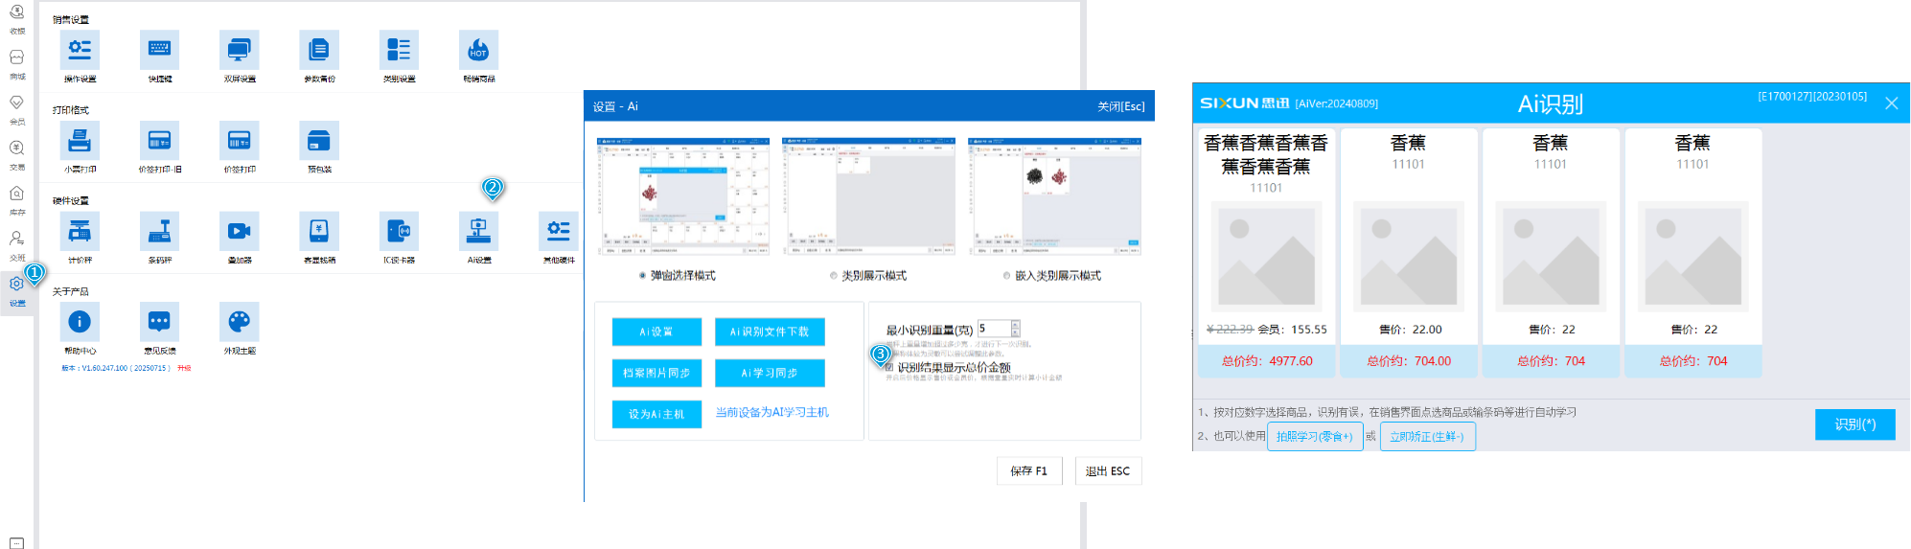Toggle the 识别结果显示总价金额 checkbox
The image size is (1911, 549).
[x=889, y=367]
